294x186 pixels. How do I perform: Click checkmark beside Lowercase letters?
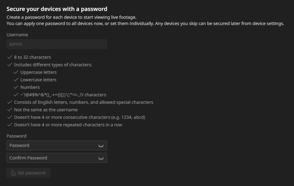16,80
